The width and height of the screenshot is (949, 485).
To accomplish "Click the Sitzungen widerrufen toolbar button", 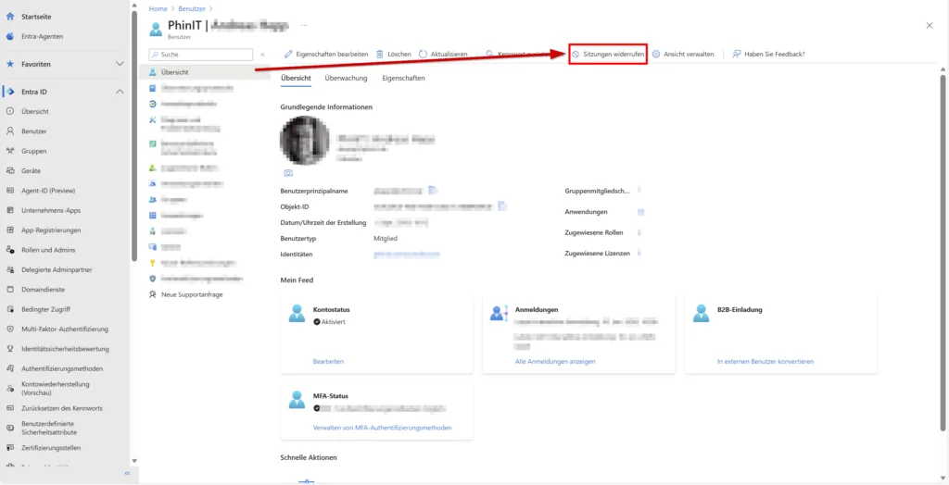I will click(607, 55).
